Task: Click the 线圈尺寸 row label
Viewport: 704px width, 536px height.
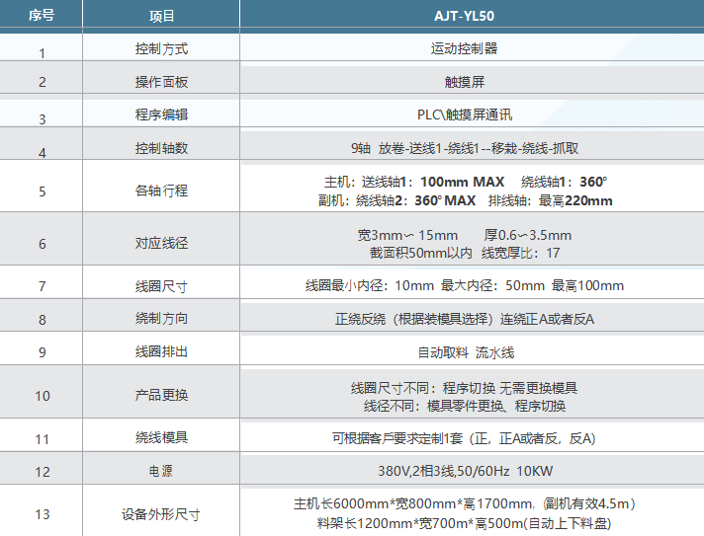Action: [161, 286]
